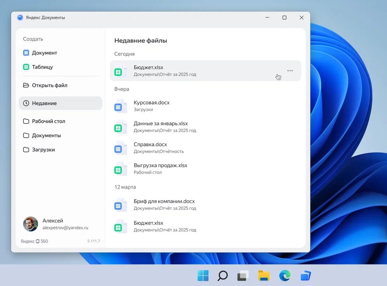Click the Рабочий стол path under Выгрузка продаж.xlsx
Viewport: 387px width, 286px height.
click(x=148, y=172)
